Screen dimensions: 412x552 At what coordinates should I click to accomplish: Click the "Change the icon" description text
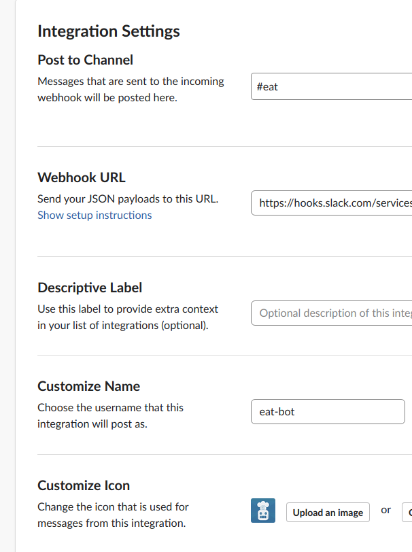(113, 515)
